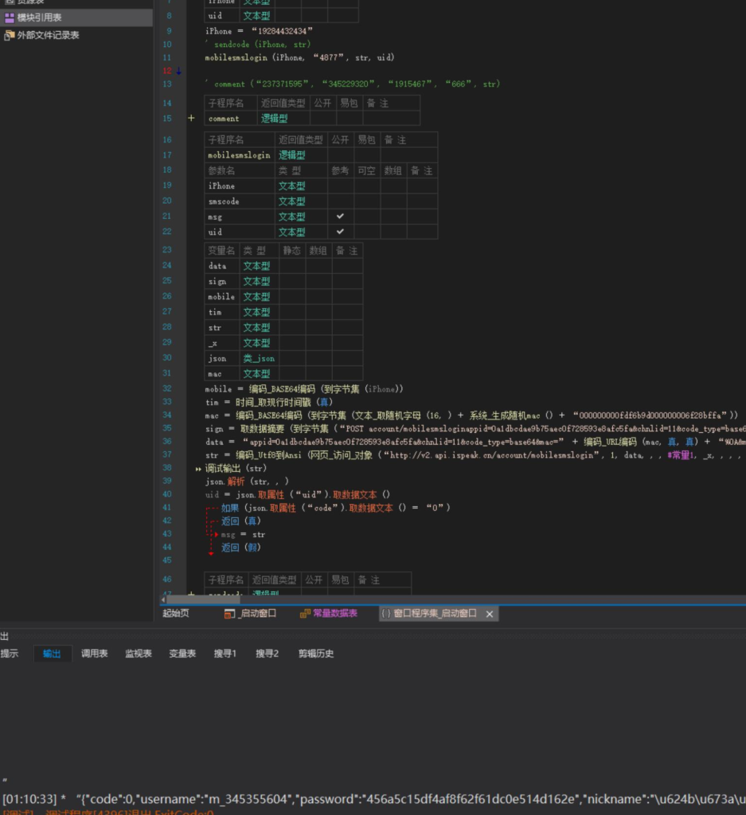The width and height of the screenshot is (746, 815).
Task: Click the 外部文件记录表 file icon
Action: tap(10, 35)
